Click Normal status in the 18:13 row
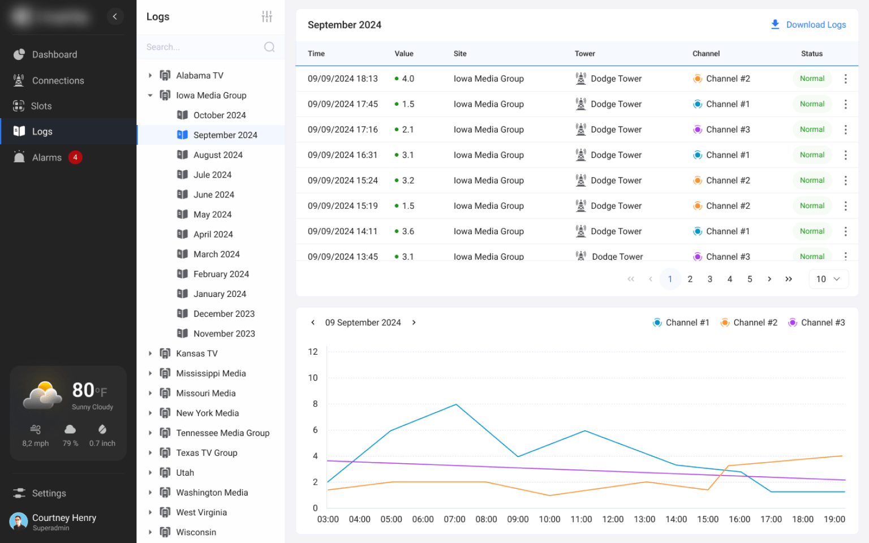Image resolution: width=869 pixels, height=543 pixels. (x=812, y=79)
